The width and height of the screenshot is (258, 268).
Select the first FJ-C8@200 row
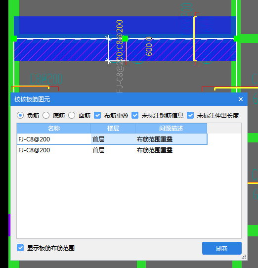click(112, 139)
